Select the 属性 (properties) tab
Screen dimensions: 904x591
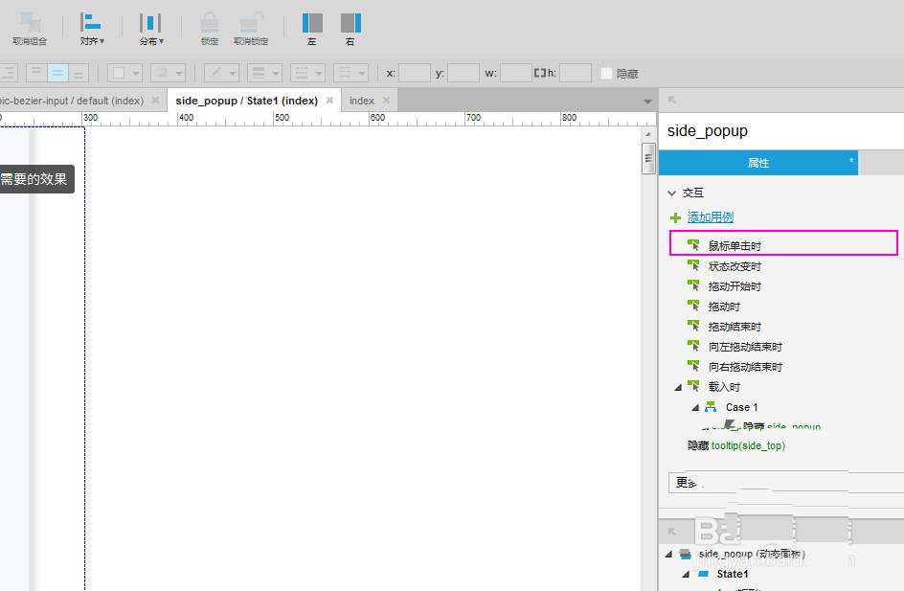[758, 163]
